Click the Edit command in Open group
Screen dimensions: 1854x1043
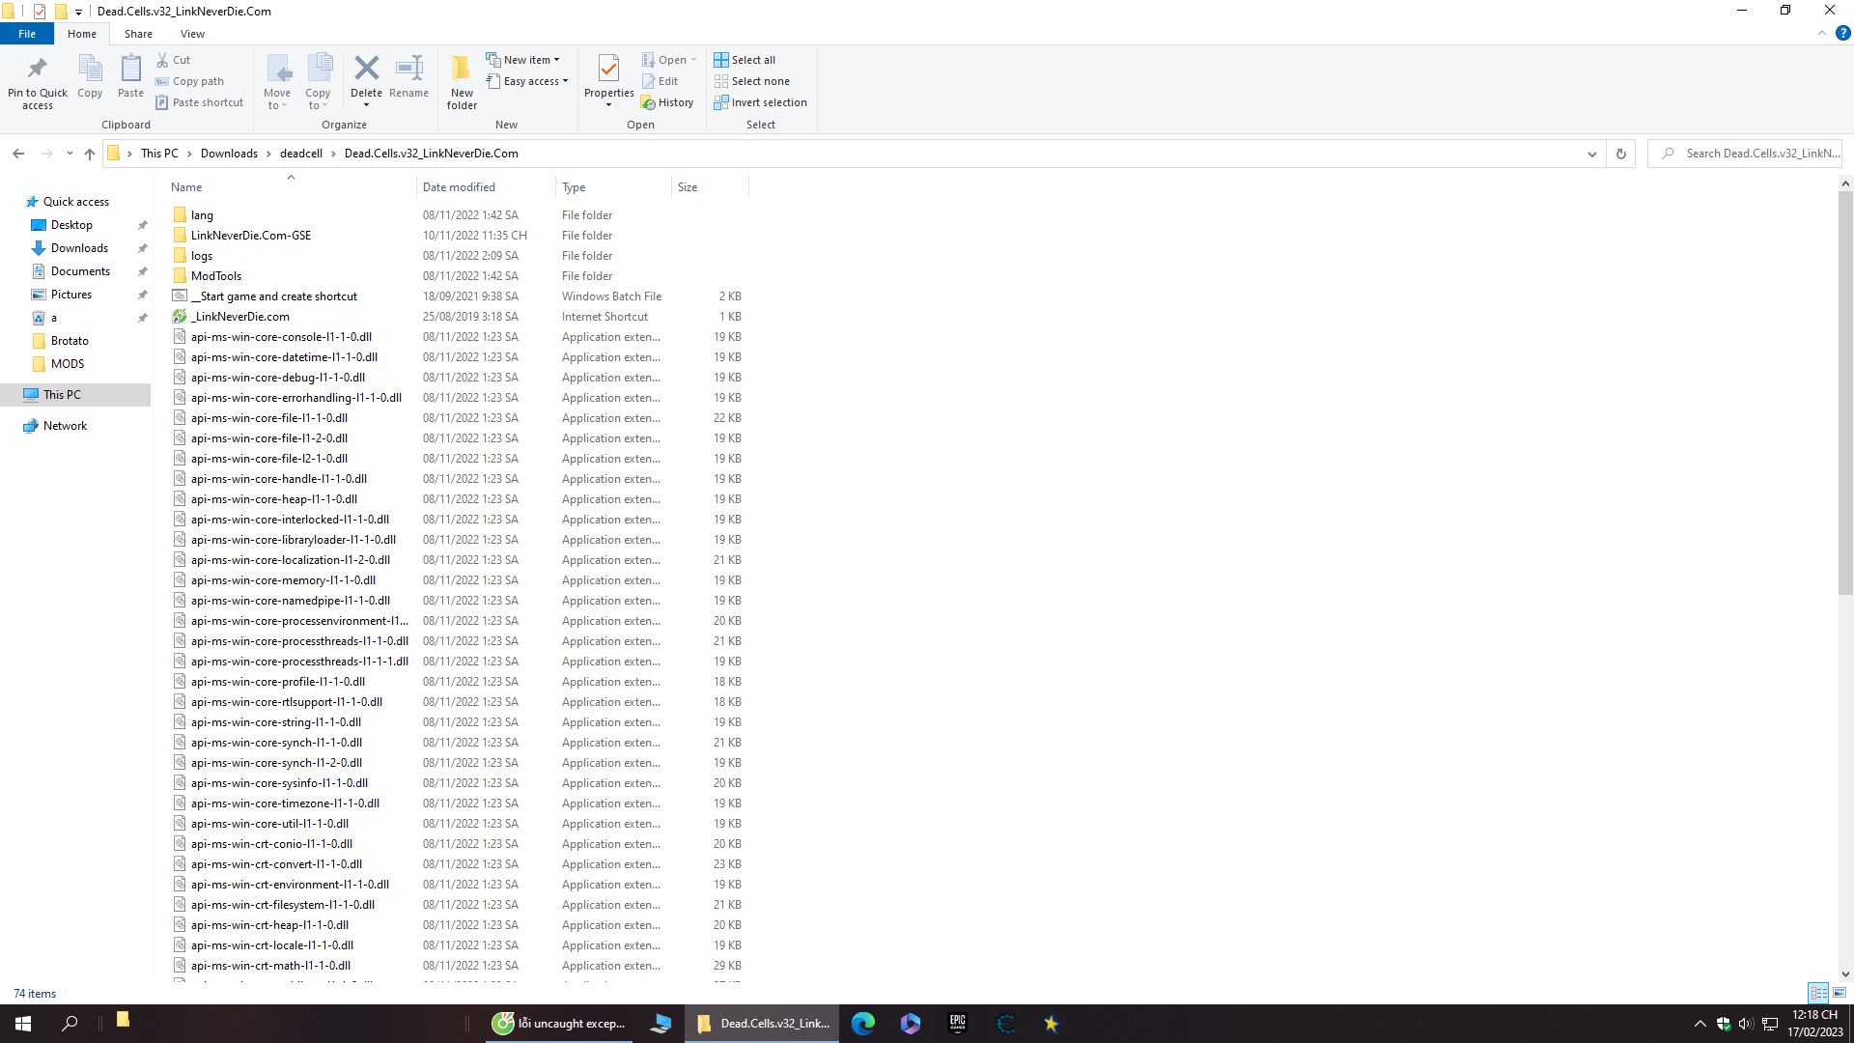pyautogui.click(x=660, y=81)
